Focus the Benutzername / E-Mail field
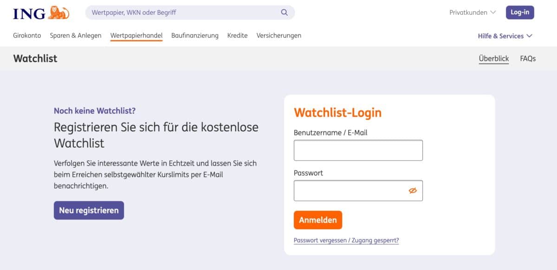The image size is (557, 270). point(358,150)
